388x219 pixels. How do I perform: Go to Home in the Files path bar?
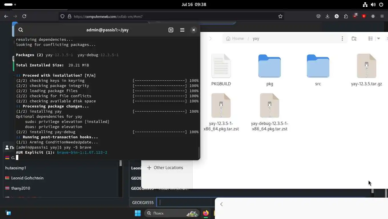click(235, 38)
